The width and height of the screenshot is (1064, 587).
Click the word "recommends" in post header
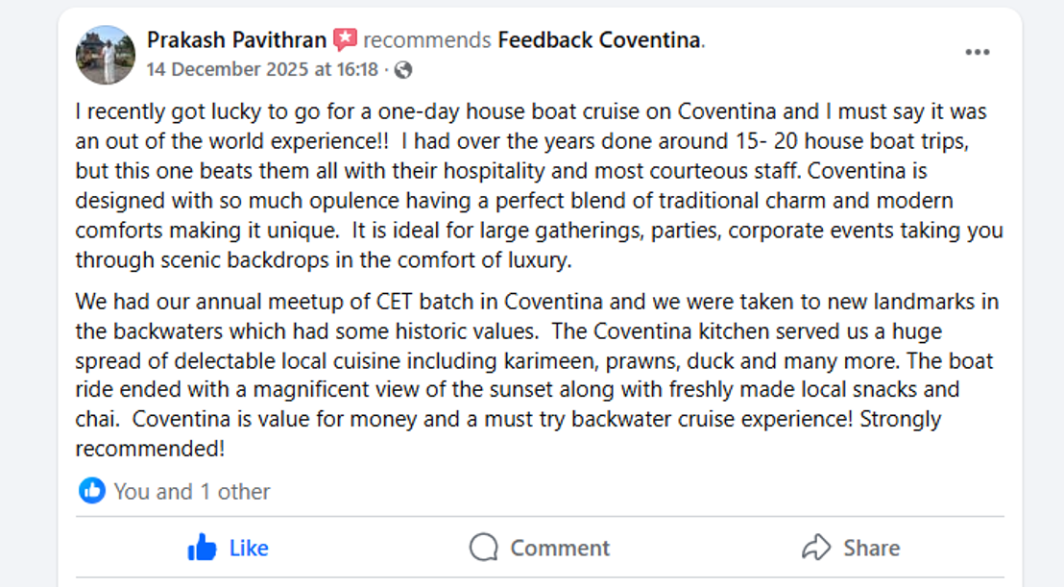tap(427, 40)
